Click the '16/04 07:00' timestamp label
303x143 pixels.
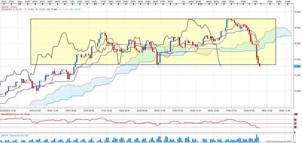pos(249,111)
